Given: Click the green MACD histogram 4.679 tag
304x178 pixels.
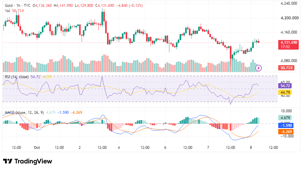Looking at the screenshot, I should point(285,118).
